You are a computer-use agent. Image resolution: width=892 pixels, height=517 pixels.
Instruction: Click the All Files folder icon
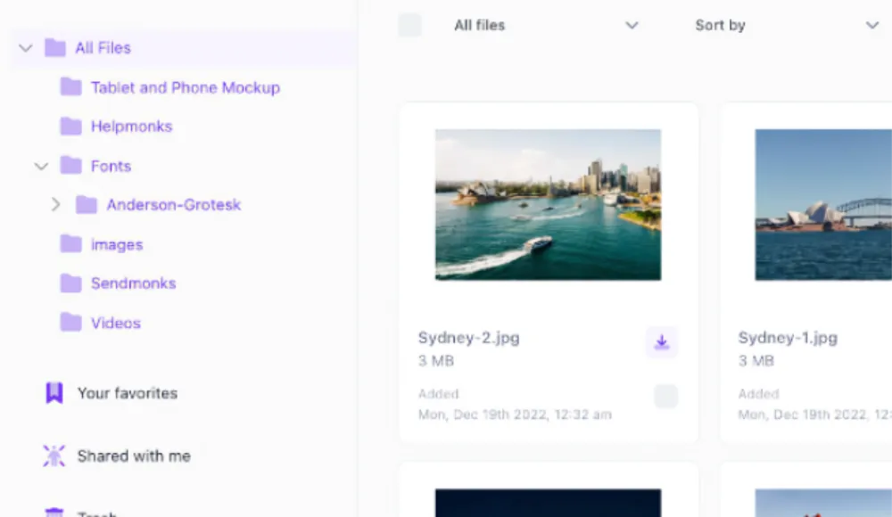coord(55,48)
